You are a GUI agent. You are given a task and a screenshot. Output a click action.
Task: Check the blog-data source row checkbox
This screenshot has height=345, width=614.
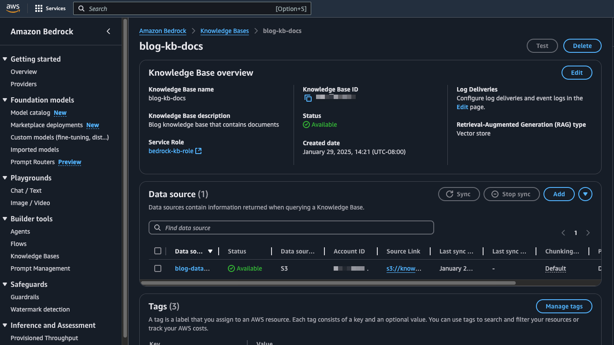[158, 268]
